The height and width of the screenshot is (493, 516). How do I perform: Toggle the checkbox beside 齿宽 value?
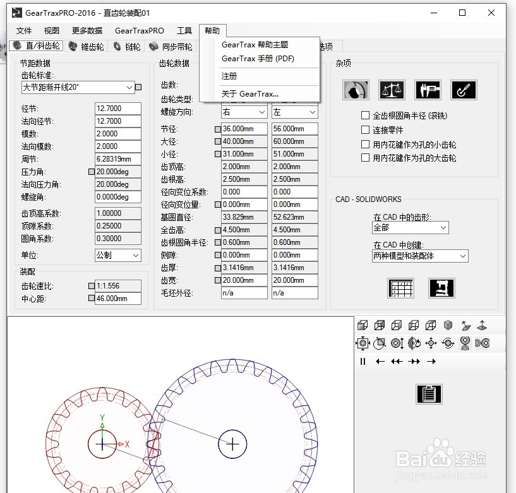coord(217,280)
